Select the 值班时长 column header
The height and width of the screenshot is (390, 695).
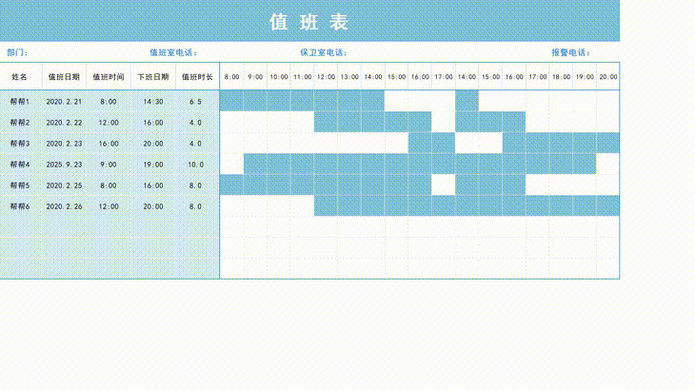coord(197,77)
